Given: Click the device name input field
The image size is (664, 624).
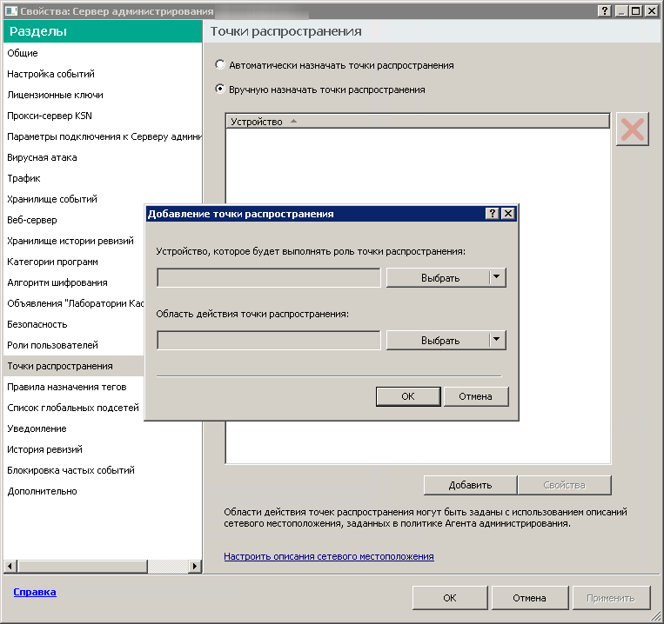Looking at the screenshot, I should pyautogui.click(x=269, y=278).
